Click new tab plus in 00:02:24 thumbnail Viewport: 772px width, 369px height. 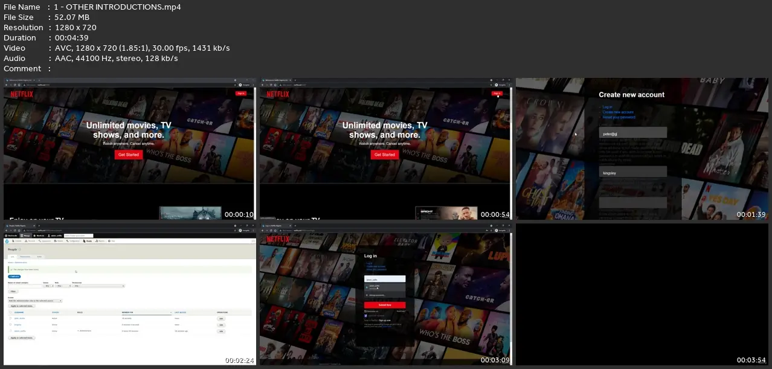[39, 226]
